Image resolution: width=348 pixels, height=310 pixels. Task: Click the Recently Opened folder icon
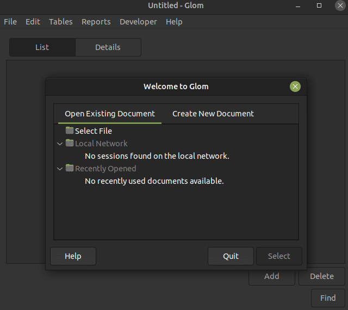[x=70, y=168]
